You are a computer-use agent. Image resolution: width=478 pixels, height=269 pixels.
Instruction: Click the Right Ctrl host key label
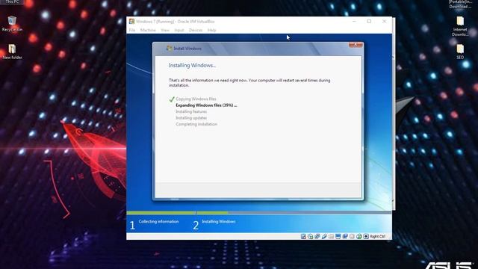378,236
